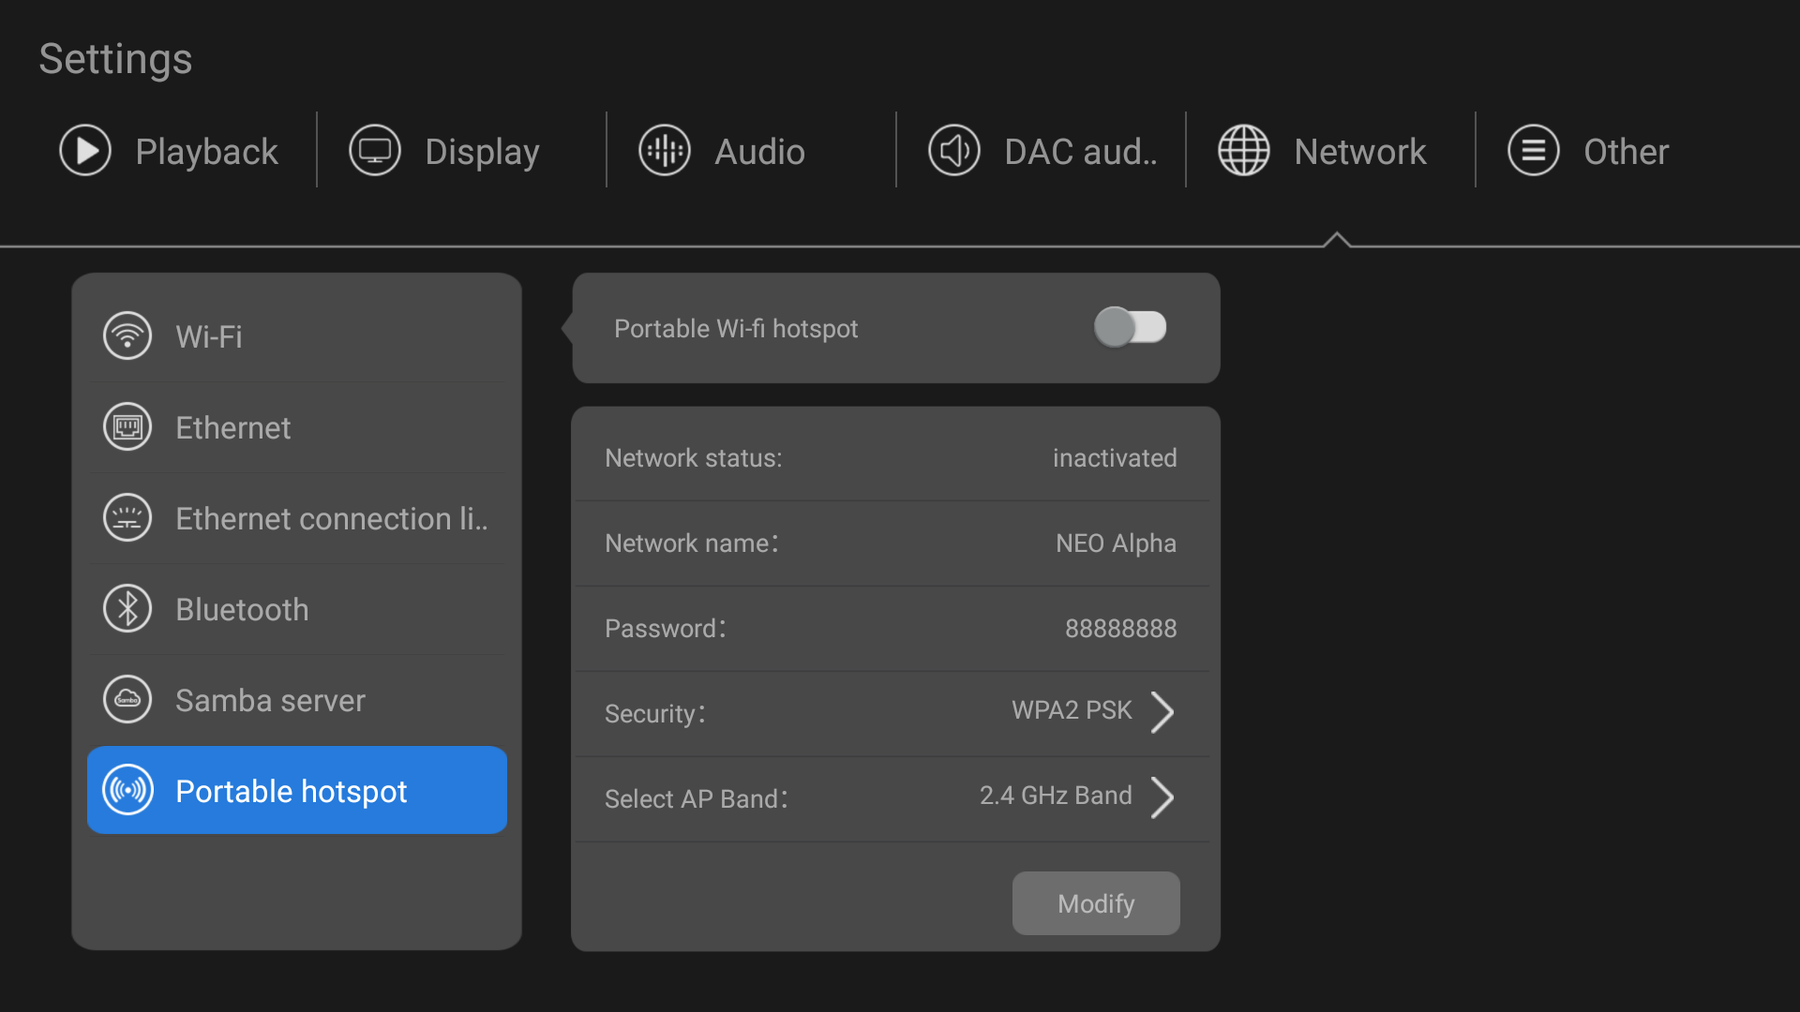Open Wi-Fi settings in sidebar

click(297, 335)
